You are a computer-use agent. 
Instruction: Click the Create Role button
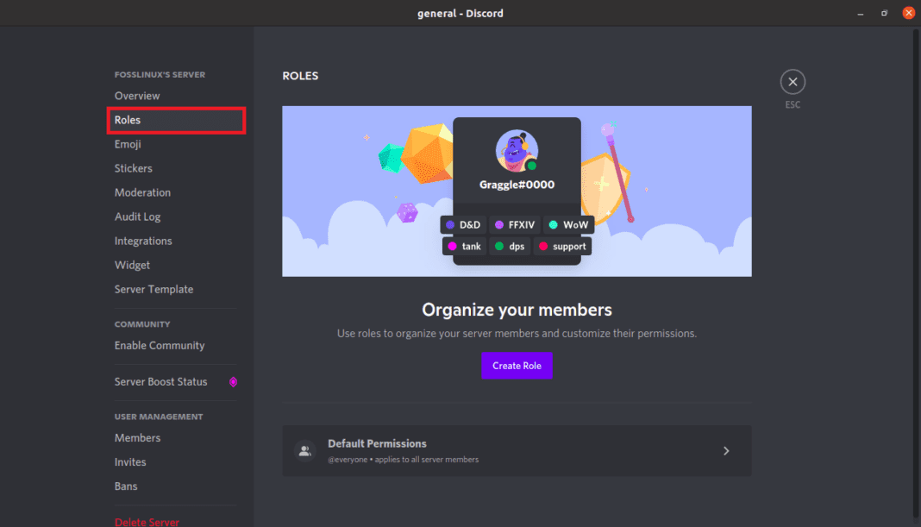[517, 365]
